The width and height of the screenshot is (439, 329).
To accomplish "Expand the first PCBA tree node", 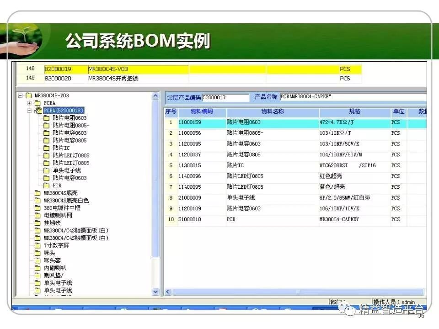I will 29,103.
